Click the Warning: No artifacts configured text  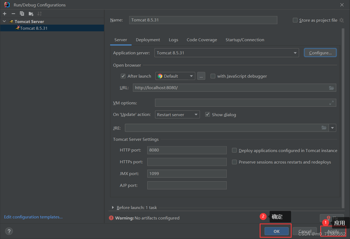click(147, 218)
